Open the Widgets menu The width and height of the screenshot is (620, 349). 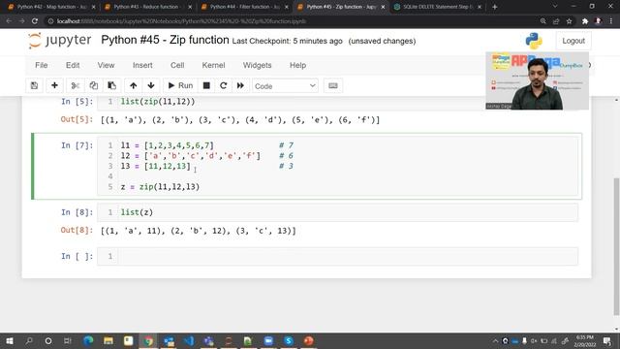point(257,65)
